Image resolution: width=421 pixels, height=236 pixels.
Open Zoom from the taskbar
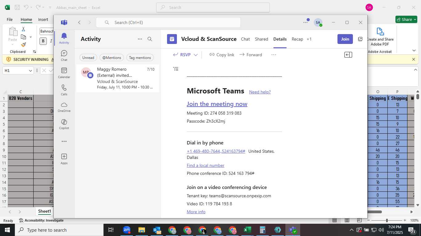[x=127, y=230]
